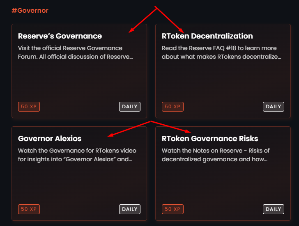Image resolution: width=299 pixels, height=226 pixels.
Task: Click the #Governor hashtag heading
Action: (x=30, y=10)
